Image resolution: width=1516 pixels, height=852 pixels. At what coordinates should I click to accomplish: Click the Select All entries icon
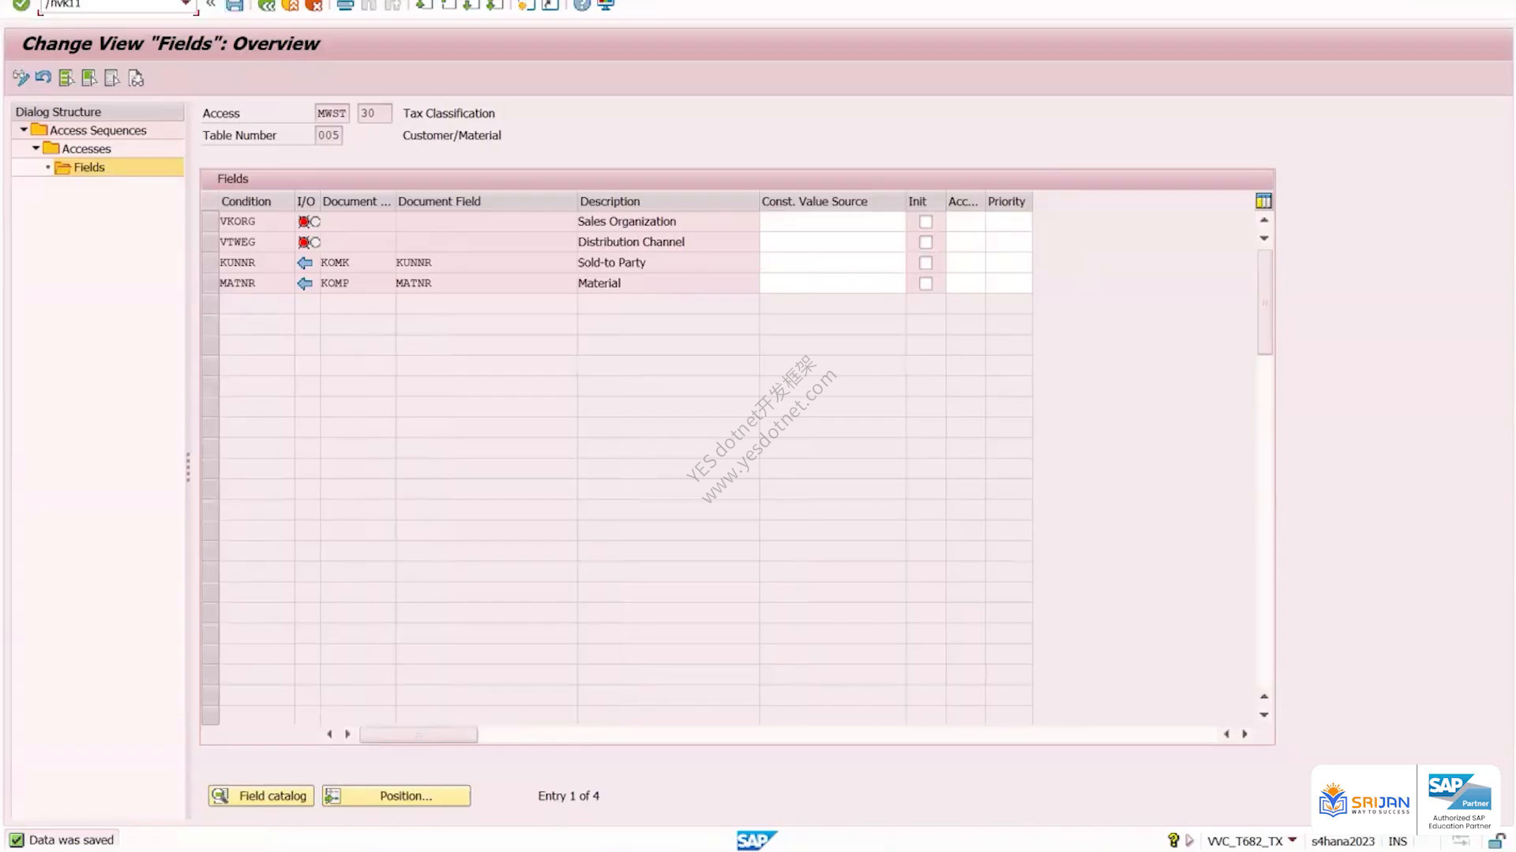66,77
